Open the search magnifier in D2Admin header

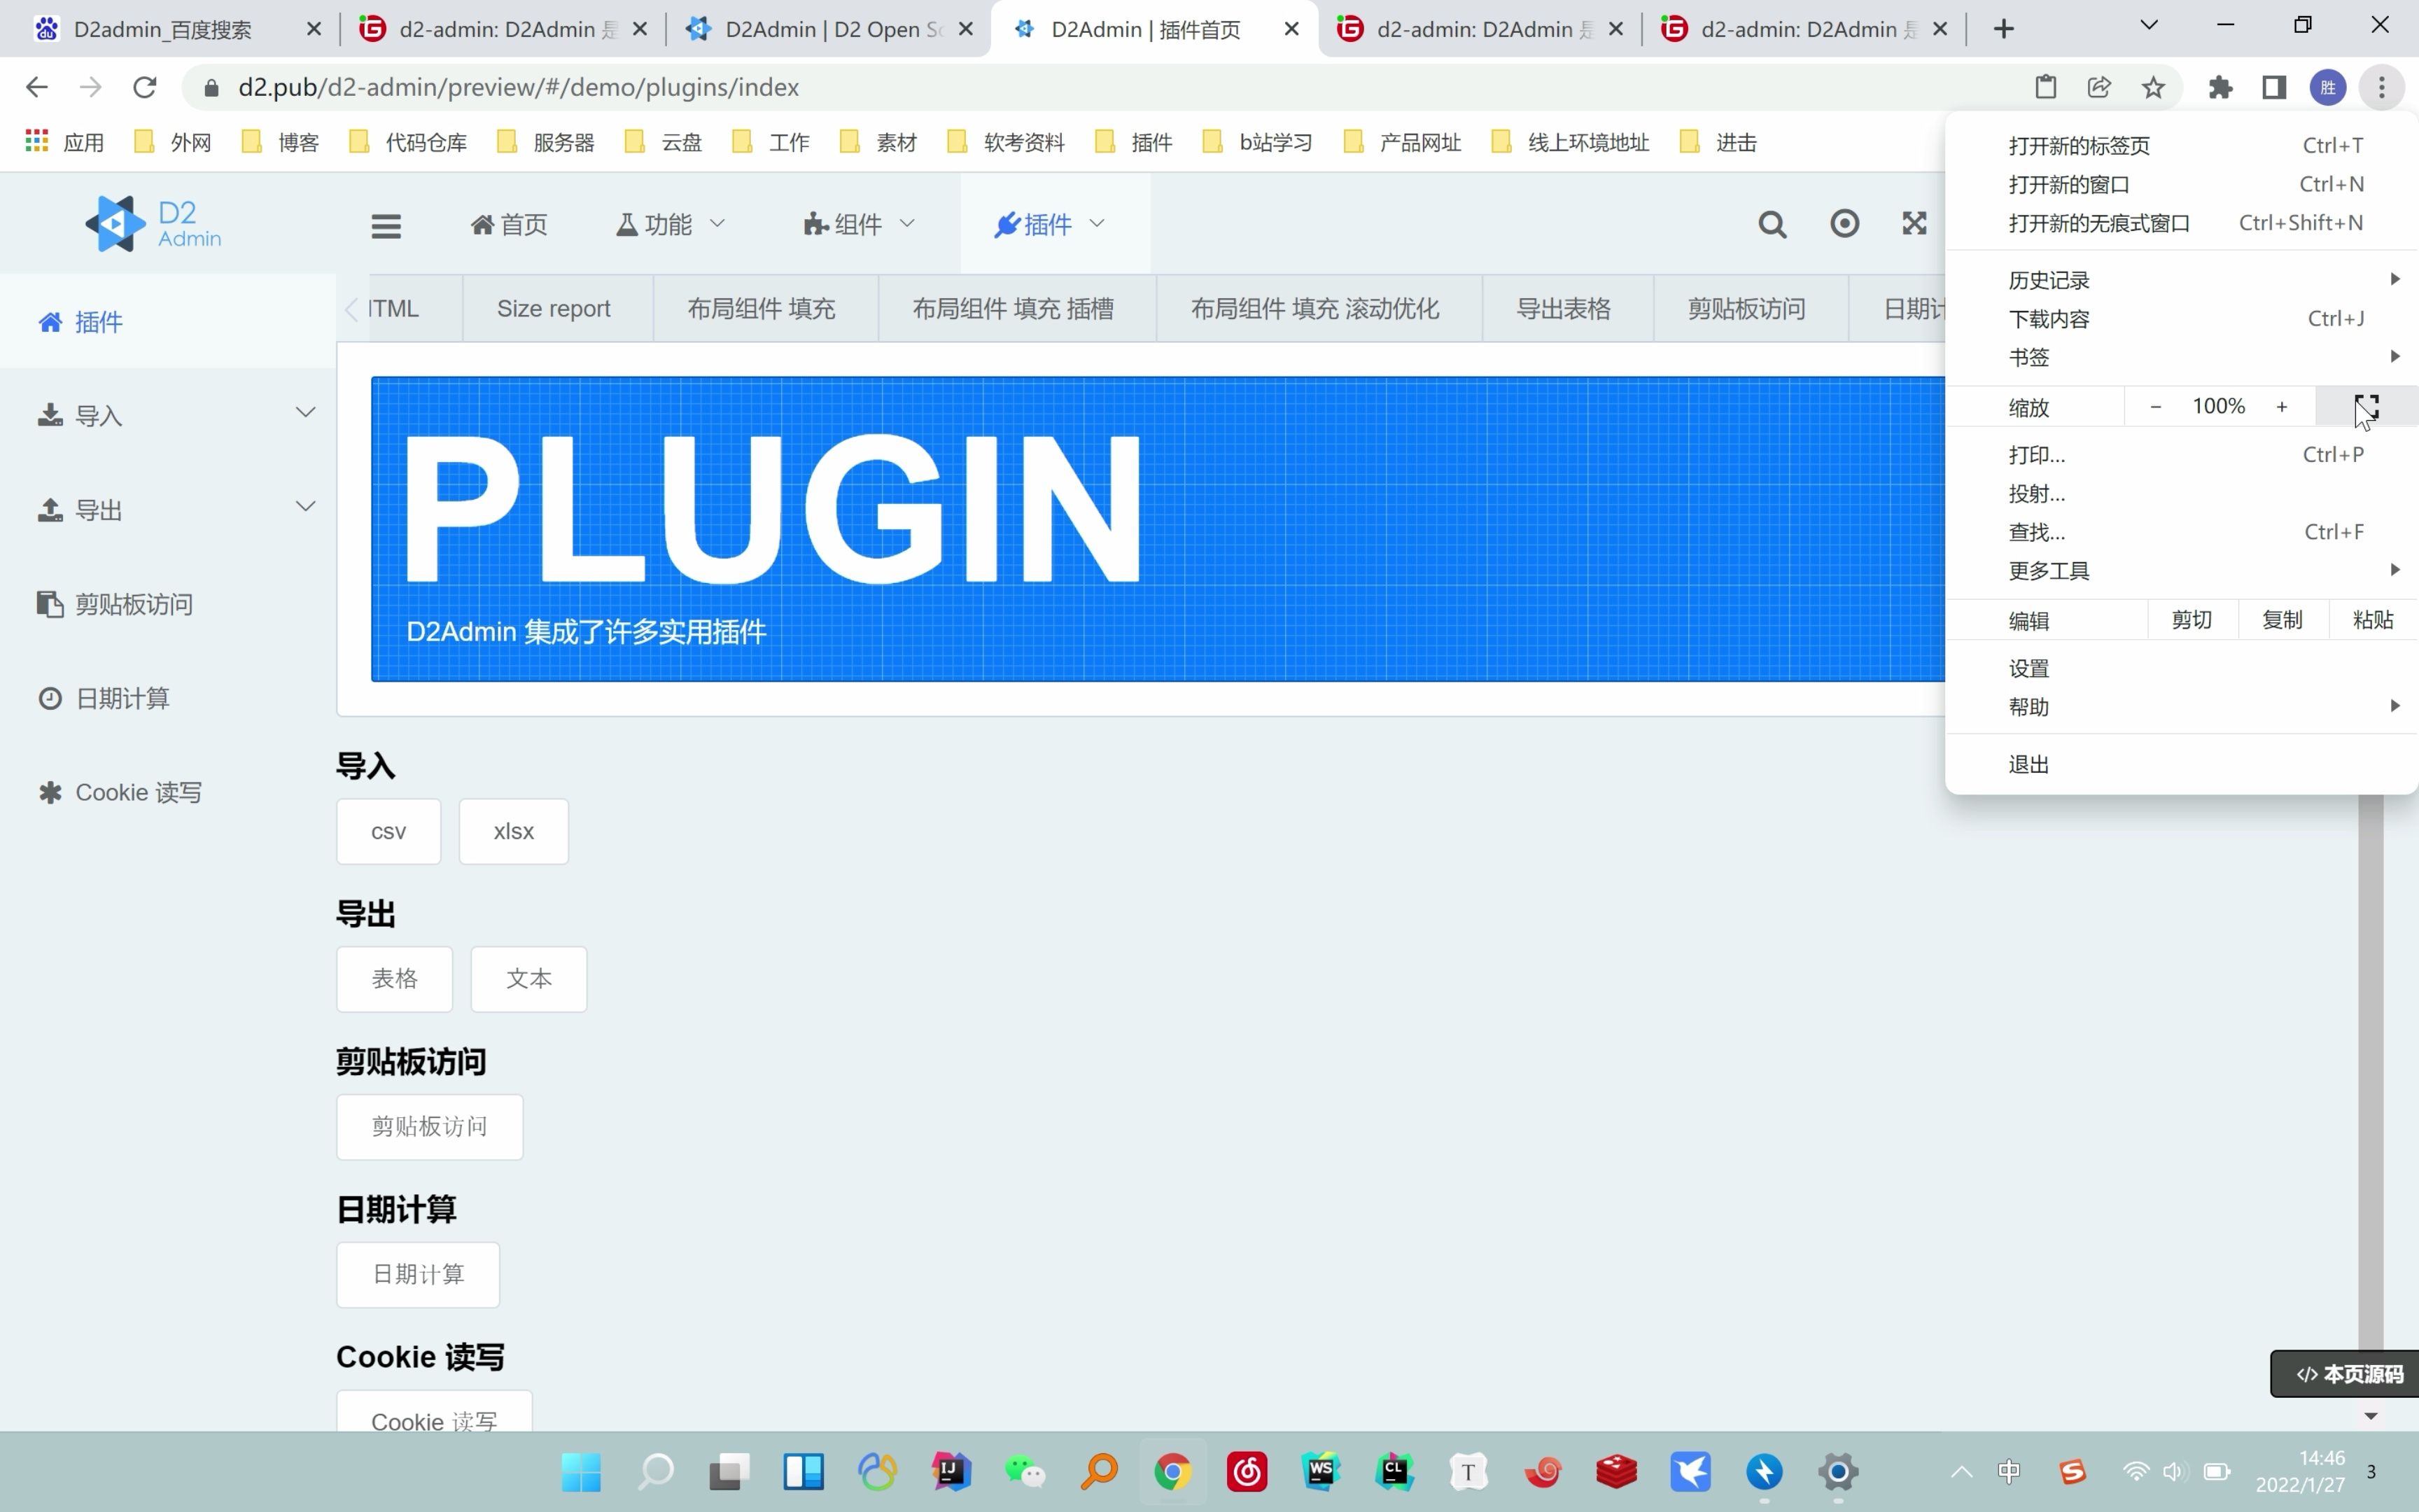click(1772, 224)
